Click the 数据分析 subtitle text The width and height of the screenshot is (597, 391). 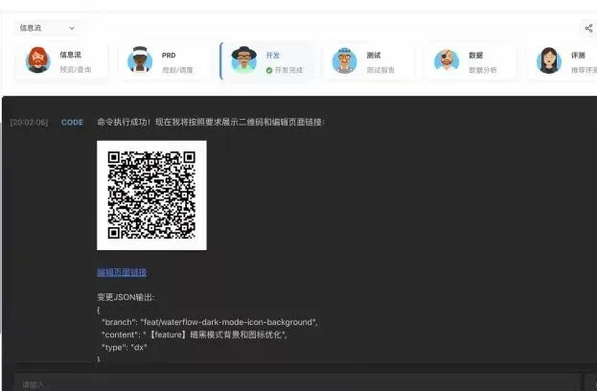coord(482,70)
